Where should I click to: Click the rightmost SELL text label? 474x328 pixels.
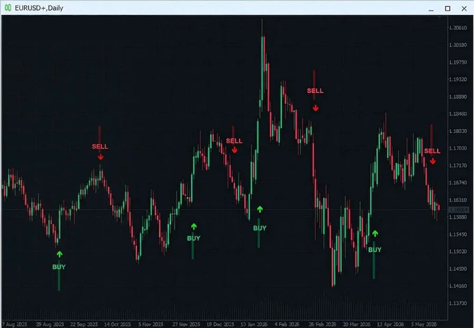tap(432, 151)
